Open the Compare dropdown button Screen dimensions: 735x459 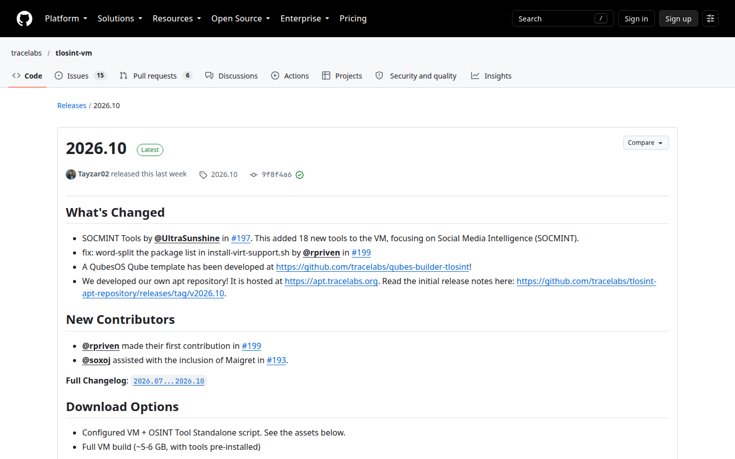pyautogui.click(x=646, y=143)
